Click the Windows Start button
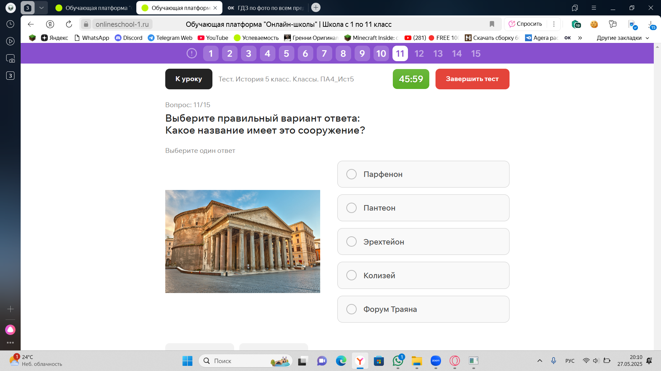 (187, 361)
